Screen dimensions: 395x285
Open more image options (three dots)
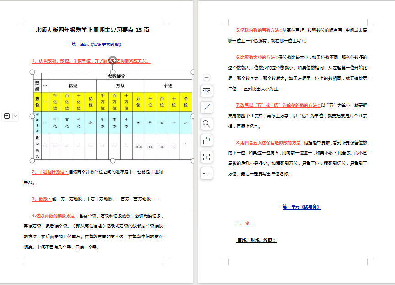click(207, 173)
